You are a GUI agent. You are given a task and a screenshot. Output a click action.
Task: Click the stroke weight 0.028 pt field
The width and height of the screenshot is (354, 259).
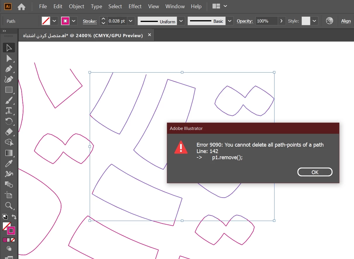[117, 21]
